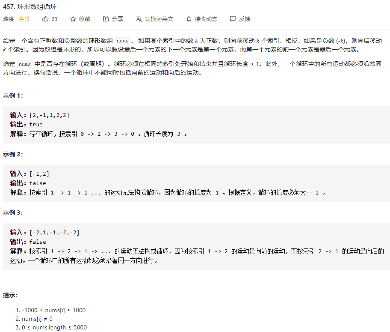This screenshot has width=390, height=332.
Task: Open the 反馈 feedback link
Action: click(x=240, y=19)
